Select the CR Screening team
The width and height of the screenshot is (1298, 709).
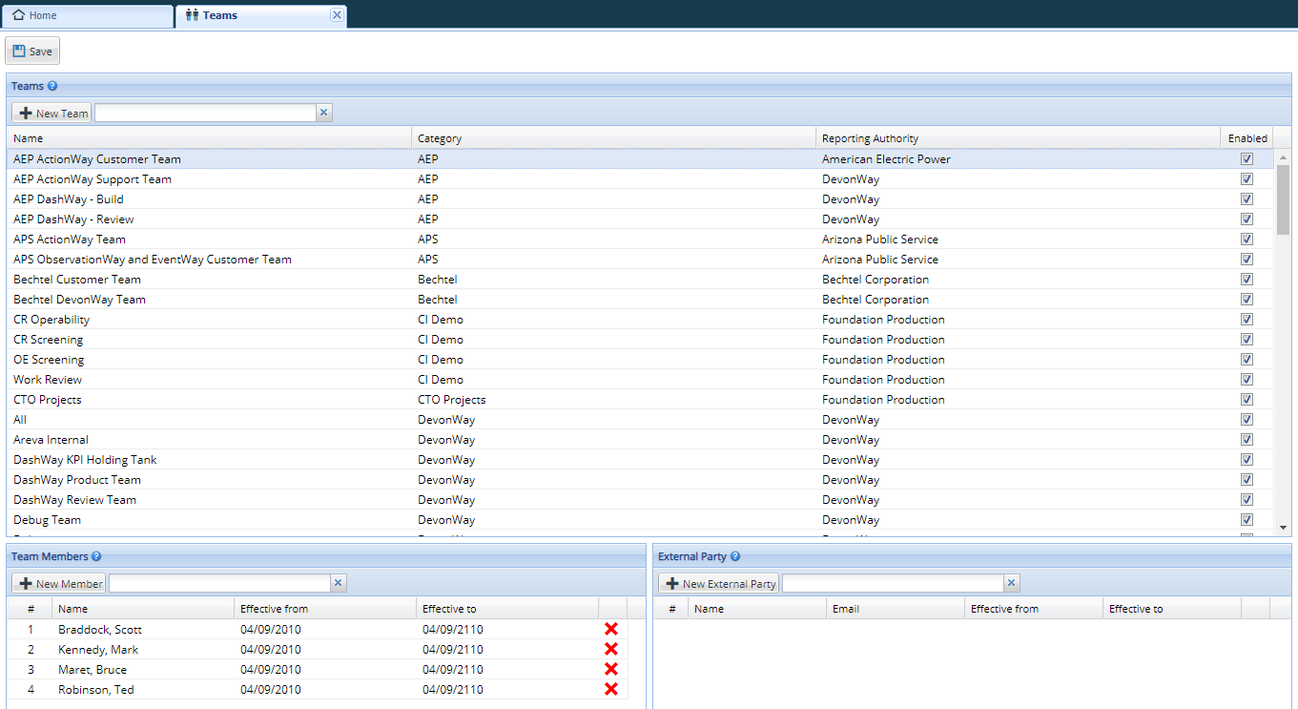(x=641, y=340)
